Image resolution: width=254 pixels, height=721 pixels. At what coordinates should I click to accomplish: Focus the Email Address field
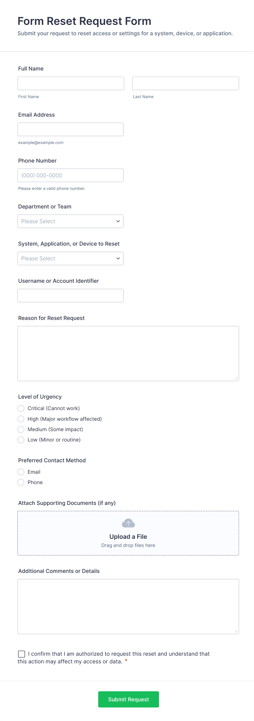(x=70, y=129)
